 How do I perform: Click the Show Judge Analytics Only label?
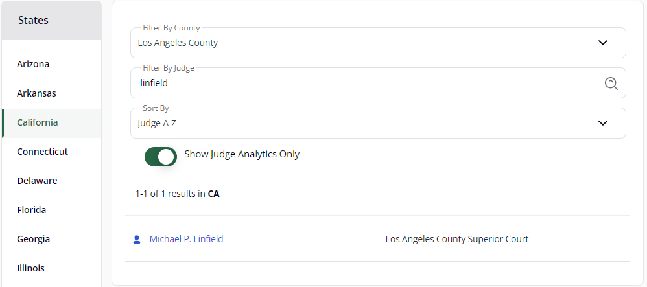(242, 154)
